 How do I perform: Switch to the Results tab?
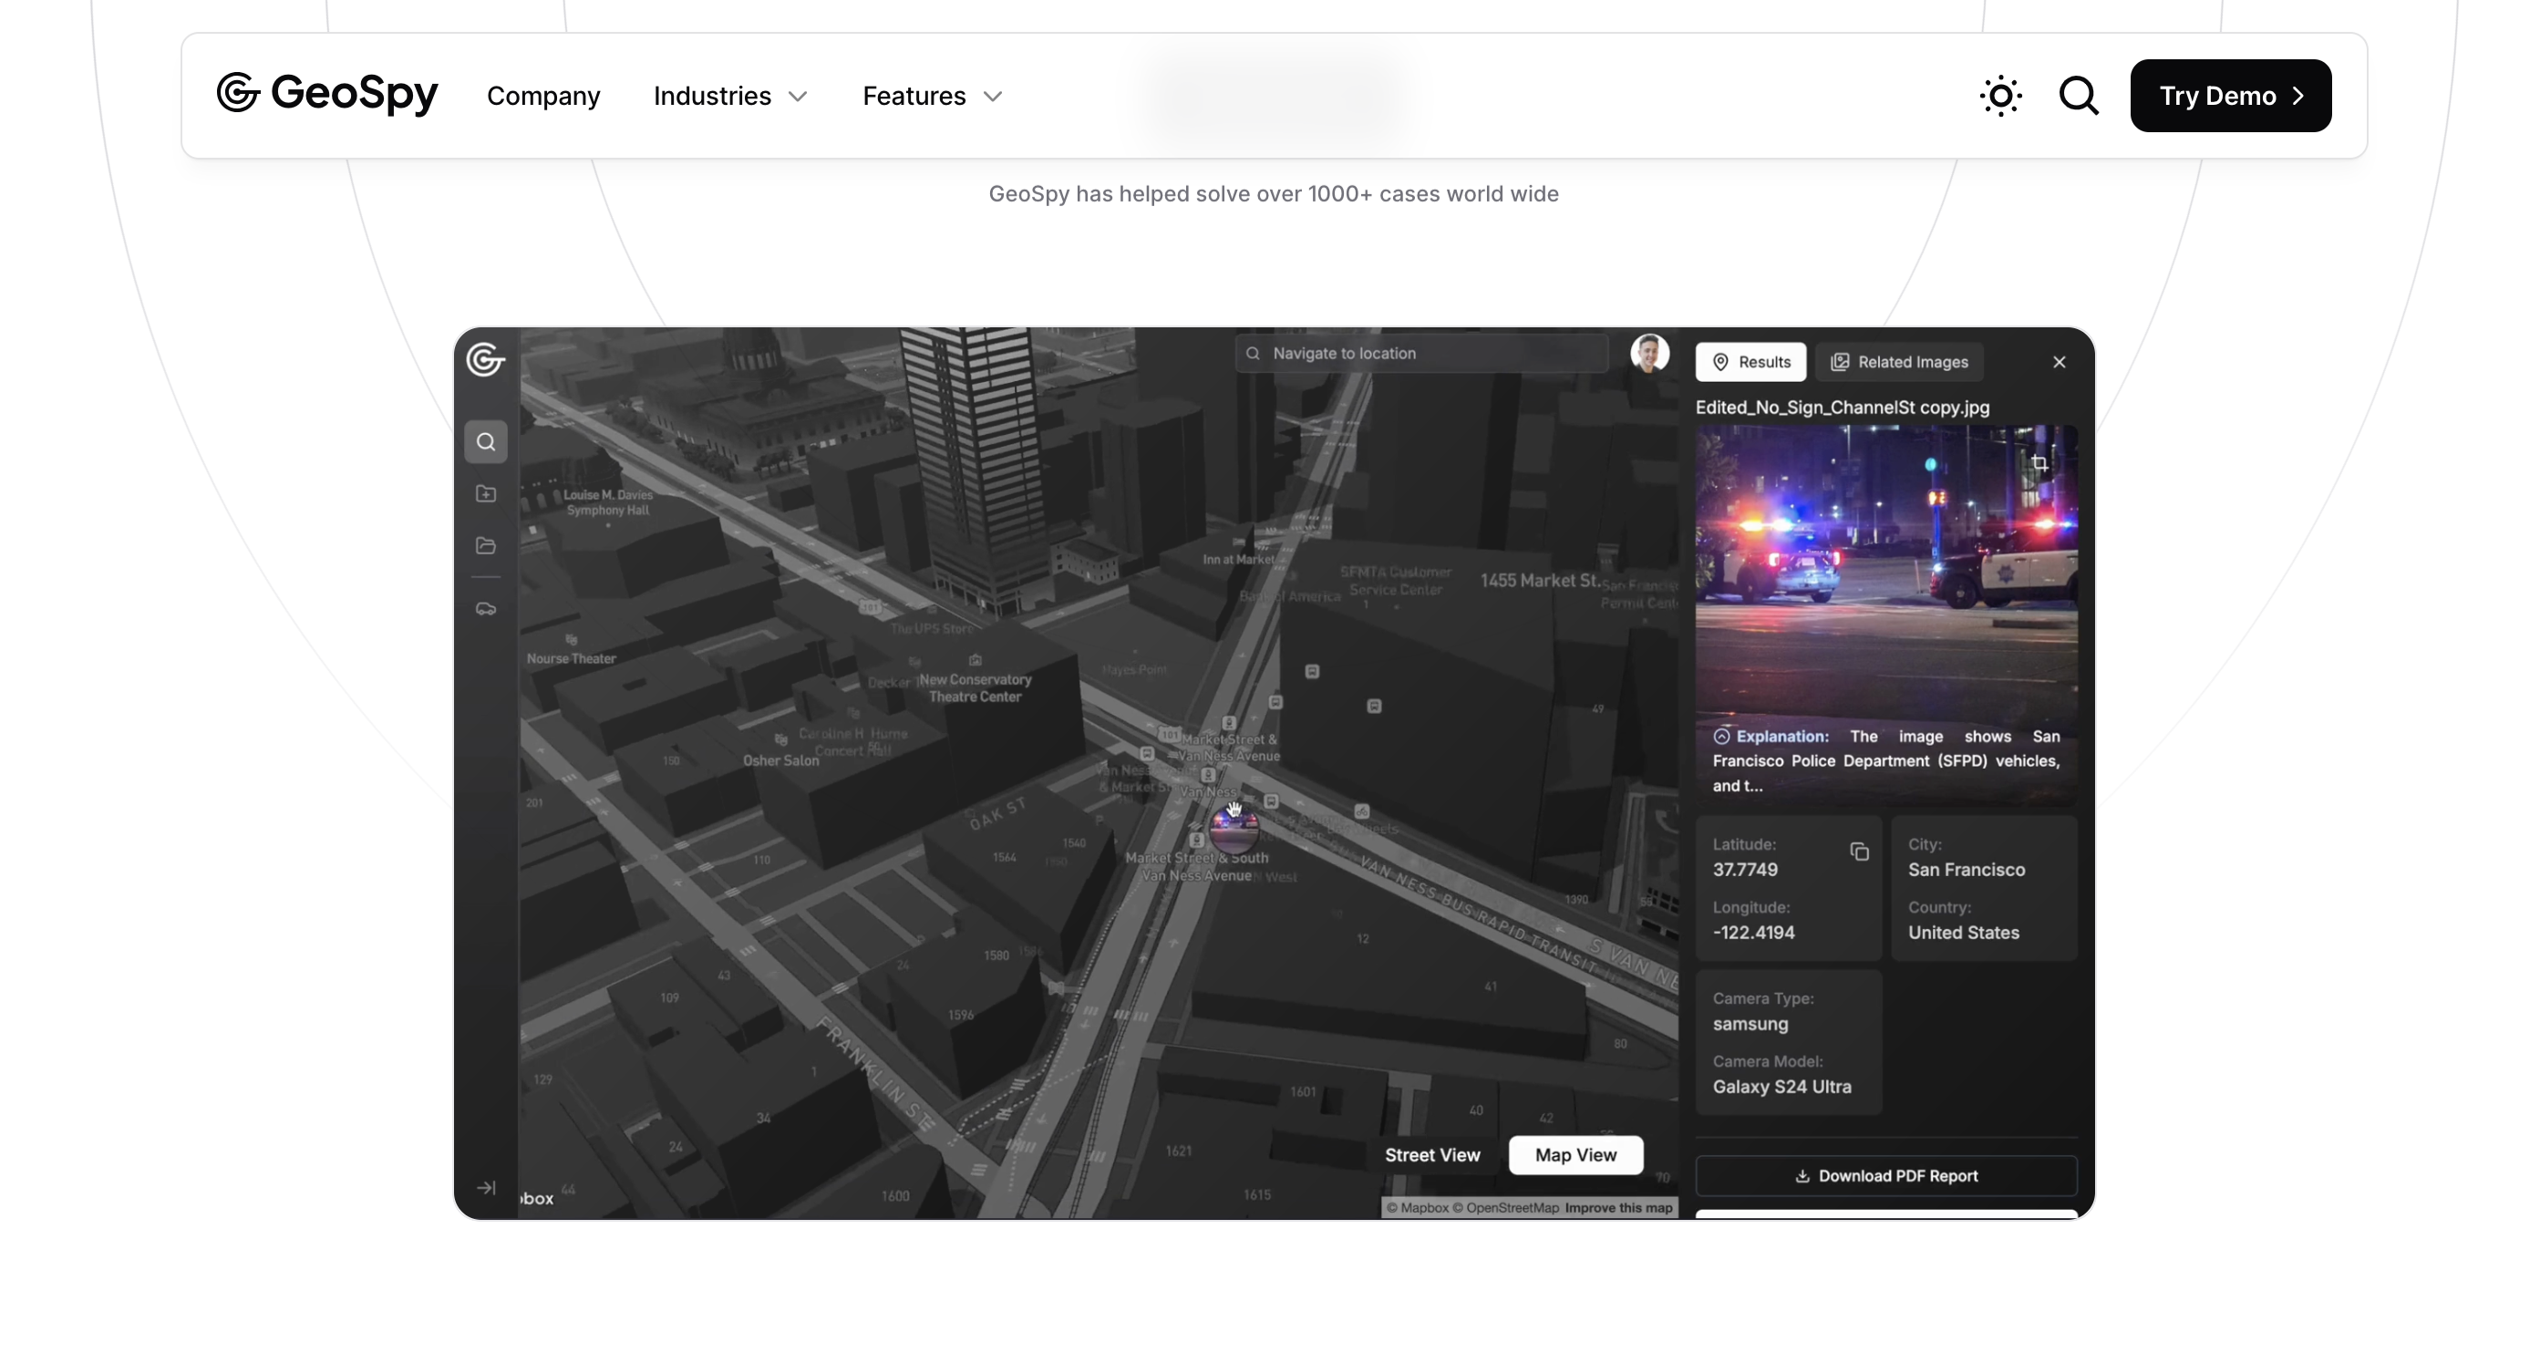click(1750, 362)
